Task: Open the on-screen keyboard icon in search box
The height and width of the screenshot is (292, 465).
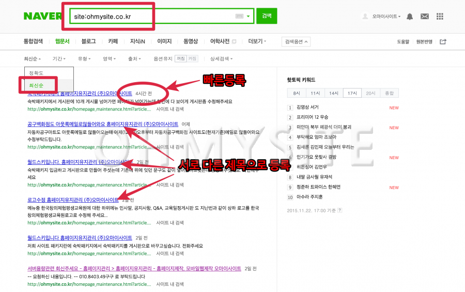Action: pyautogui.click(x=239, y=17)
